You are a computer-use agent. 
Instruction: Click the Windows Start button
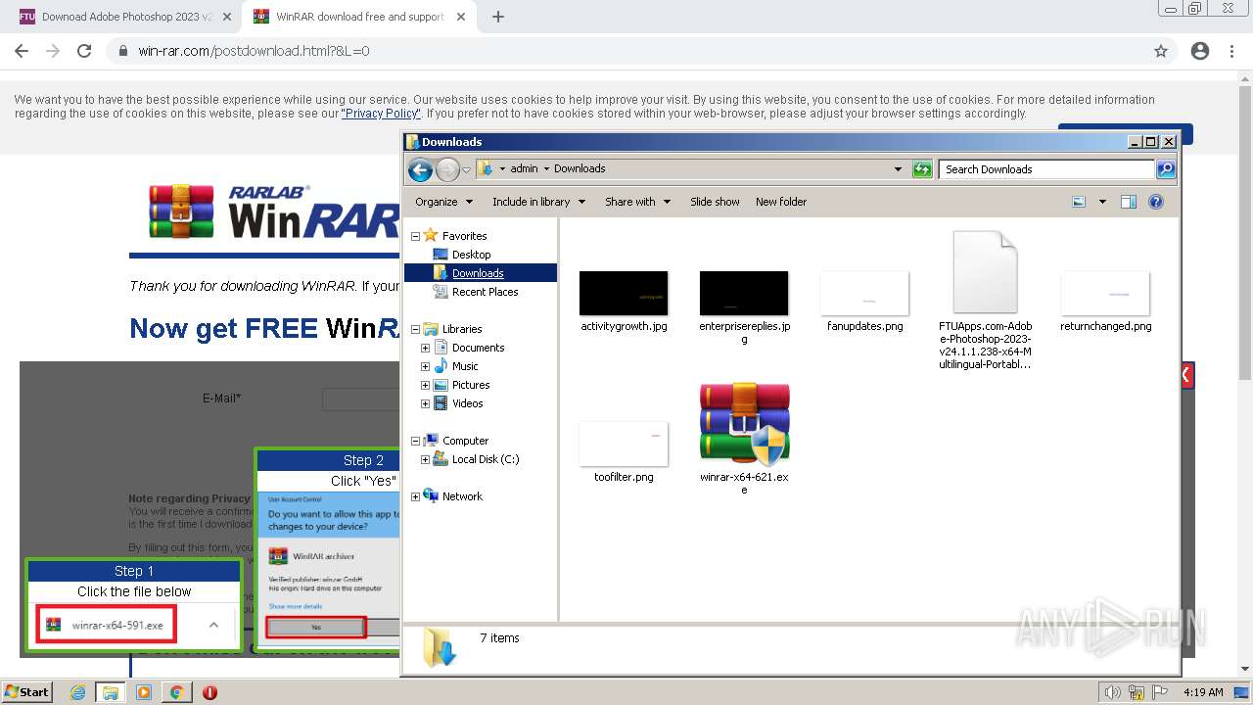coord(26,692)
